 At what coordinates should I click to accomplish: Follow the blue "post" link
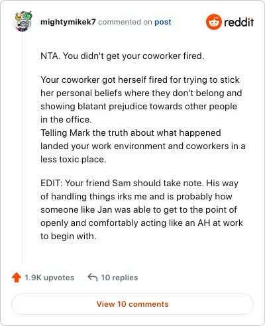click(x=163, y=22)
